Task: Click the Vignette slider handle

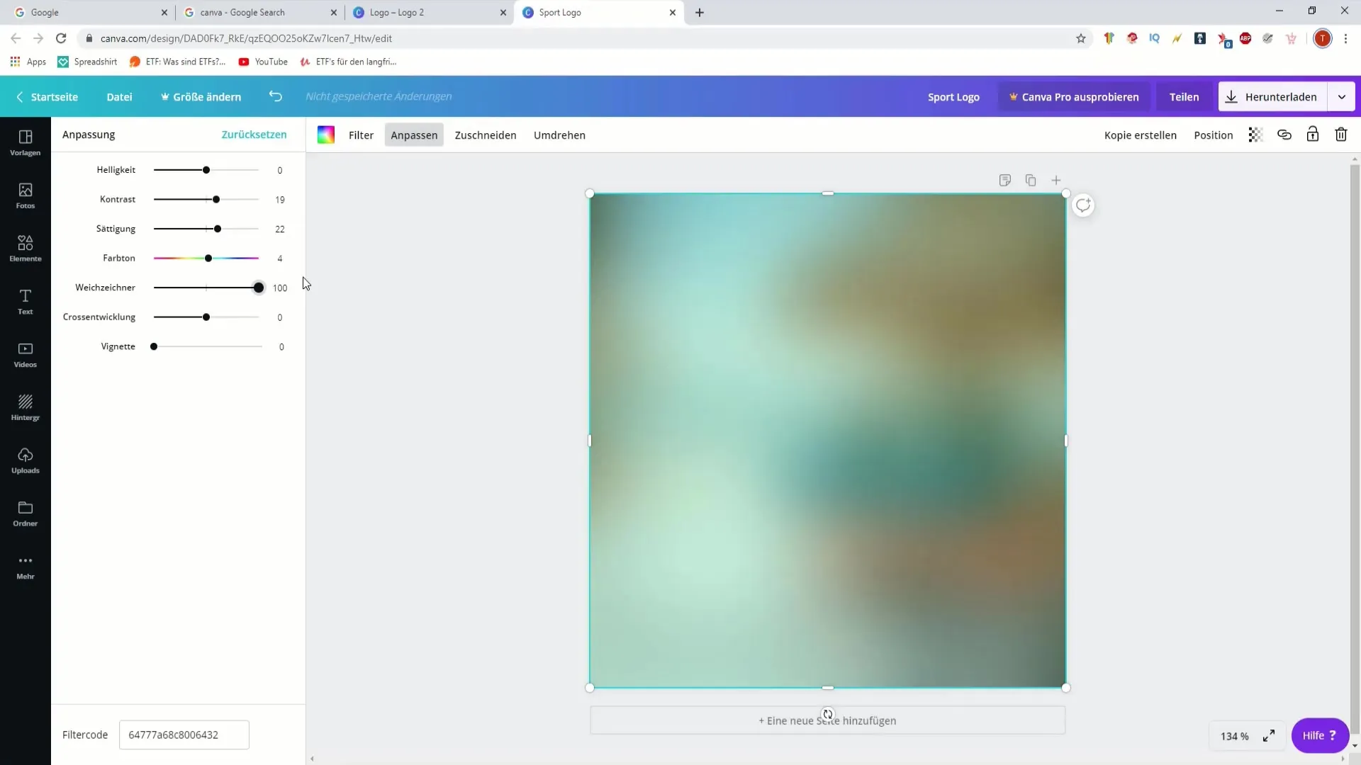Action: coord(154,346)
